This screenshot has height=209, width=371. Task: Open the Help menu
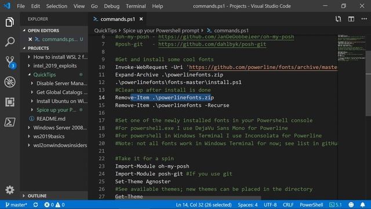[x=157, y=6]
